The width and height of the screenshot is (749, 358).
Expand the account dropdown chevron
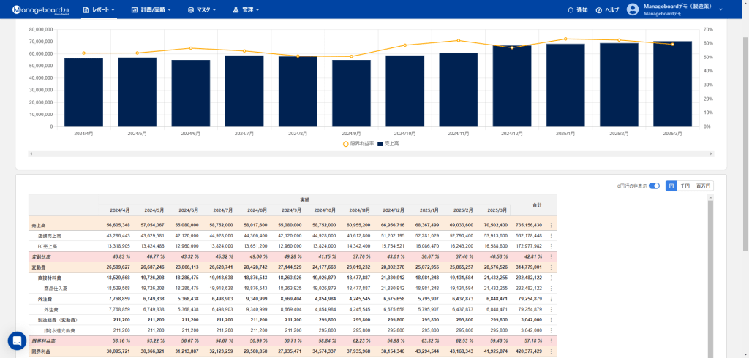click(x=720, y=10)
